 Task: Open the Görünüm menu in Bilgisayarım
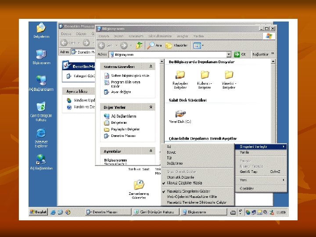tap(136, 36)
